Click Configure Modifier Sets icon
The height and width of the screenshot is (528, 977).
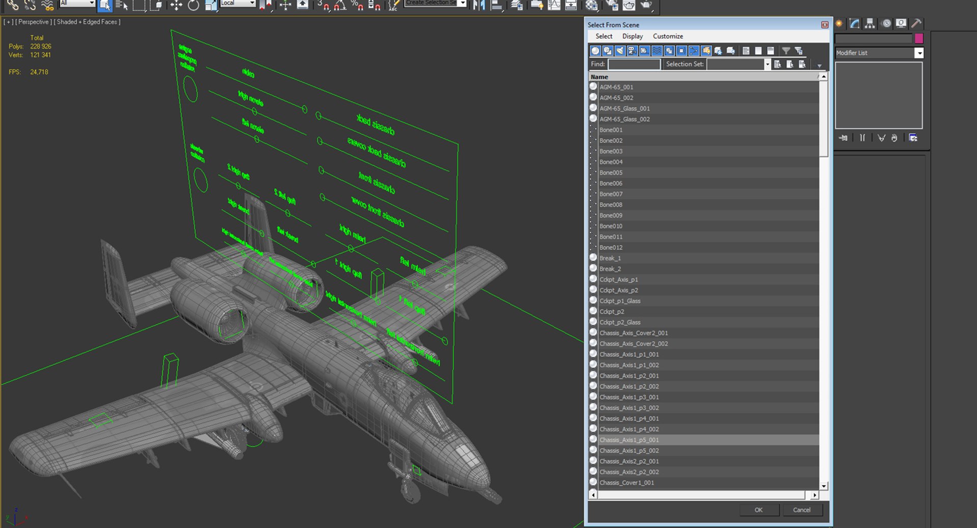[x=913, y=138]
